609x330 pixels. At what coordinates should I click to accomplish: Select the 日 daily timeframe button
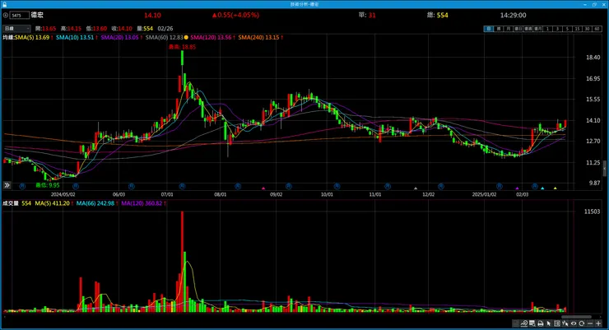(489, 29)
